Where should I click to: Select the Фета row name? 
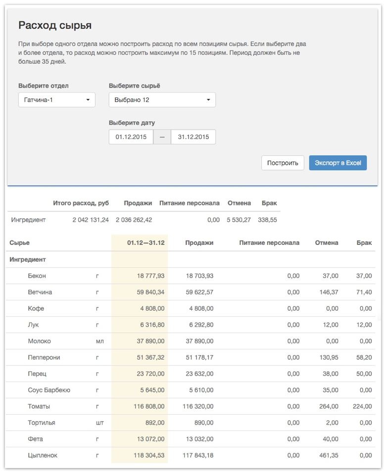[x=36, y=439]
